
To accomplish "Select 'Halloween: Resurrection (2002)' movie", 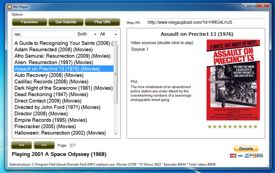I will (x=64, y=133).
